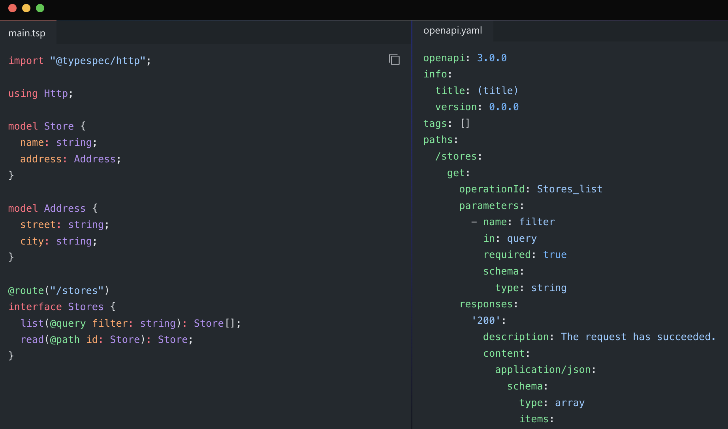The width and height of the screenshot is (728, 429).
Task: Click the @path decorator
Action: 65,340
